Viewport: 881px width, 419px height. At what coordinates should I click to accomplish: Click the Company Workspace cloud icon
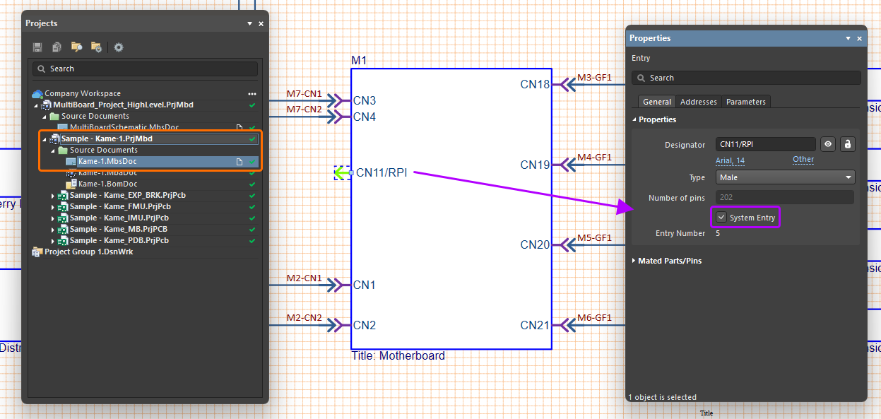click(37, 93)
